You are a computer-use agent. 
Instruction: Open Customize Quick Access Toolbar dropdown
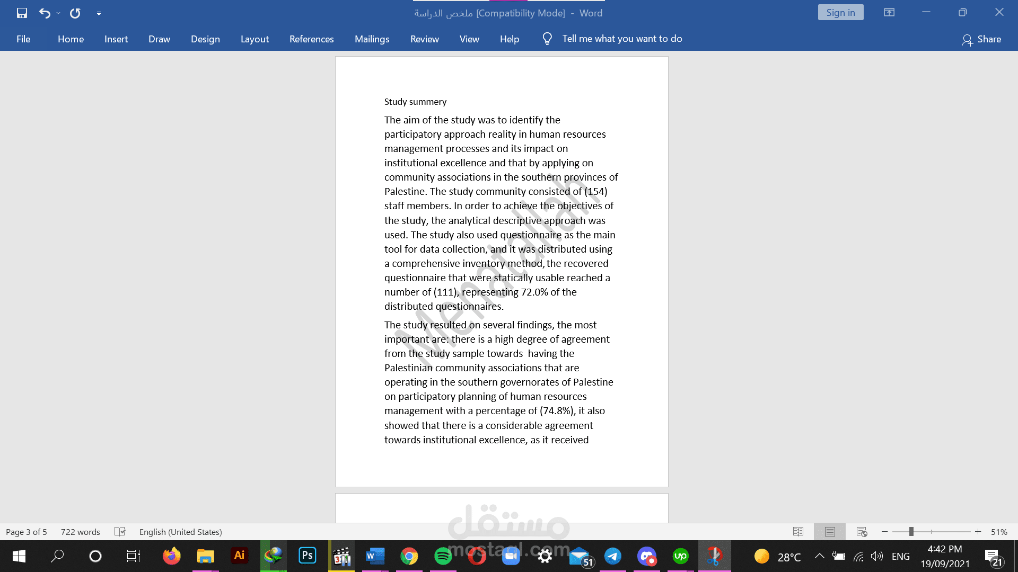coord(99,13)
